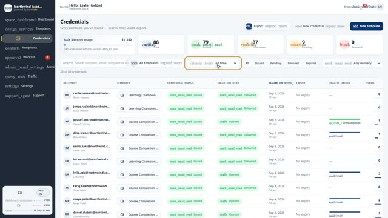Open Traffic stats in sidebar
The width and height of the screenshot is (388, 218).
(27, 76)
